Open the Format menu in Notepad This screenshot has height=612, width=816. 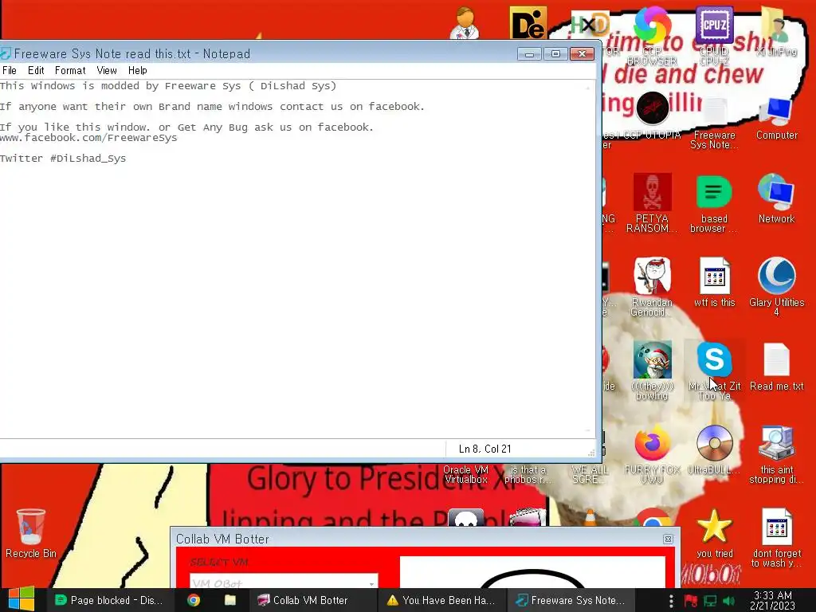(70, 70)
